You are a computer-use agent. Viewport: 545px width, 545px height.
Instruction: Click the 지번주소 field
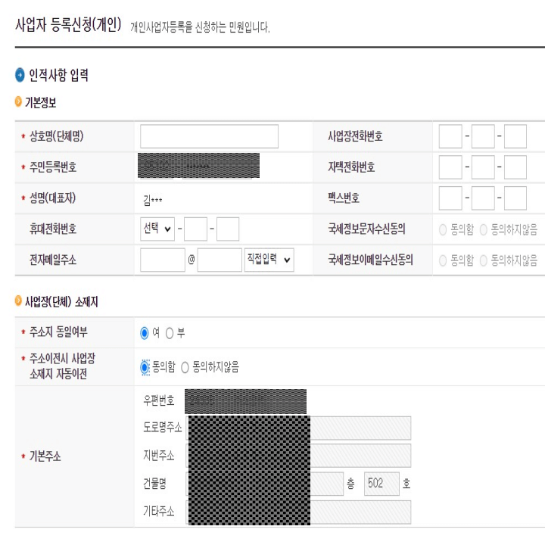point(299,456)
